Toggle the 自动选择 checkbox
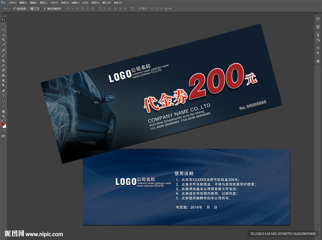Viewport: 322px width, 240px height. (14, 8)
